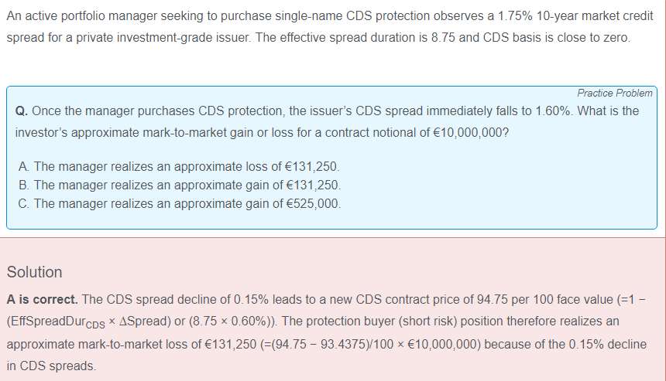Image resolution: width=666 pixels, height=381 pixels.
Task: Click the letter 'B.' of second option
Action: [x=23, y=185]
